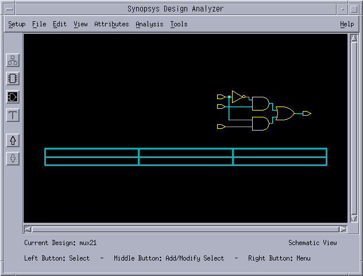Select the upper AND gate
Image resolution: width=363 pixels, height=276 pixels.
(261, 104)
